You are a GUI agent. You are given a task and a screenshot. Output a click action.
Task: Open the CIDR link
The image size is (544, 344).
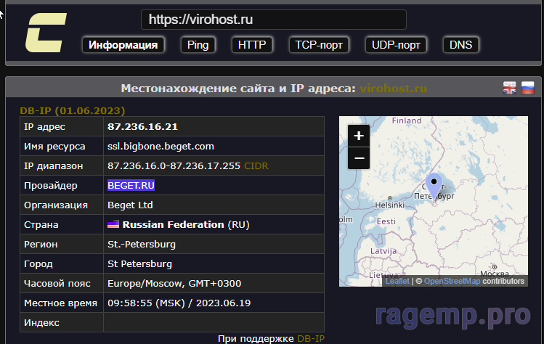256,165
